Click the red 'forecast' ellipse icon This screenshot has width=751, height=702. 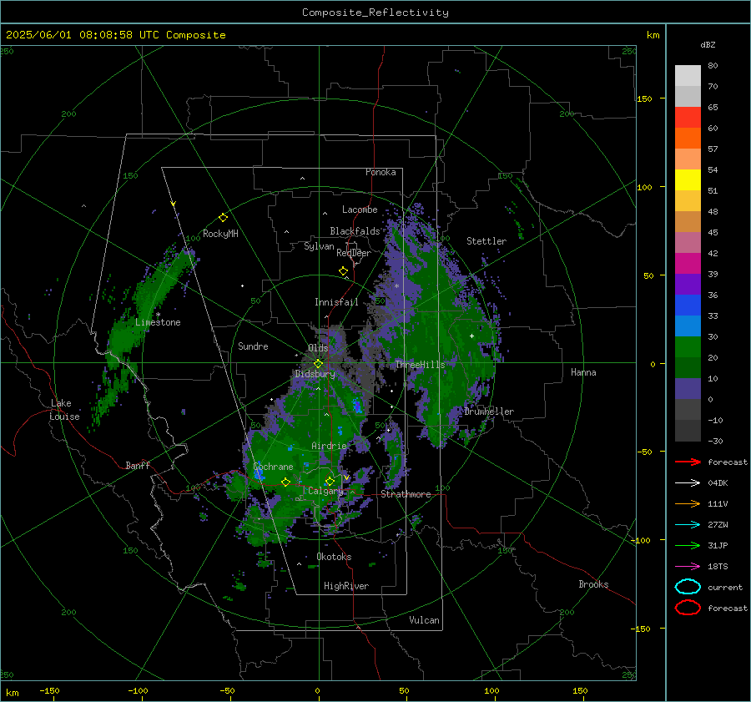pyautogui.click(x=688, y=608)
